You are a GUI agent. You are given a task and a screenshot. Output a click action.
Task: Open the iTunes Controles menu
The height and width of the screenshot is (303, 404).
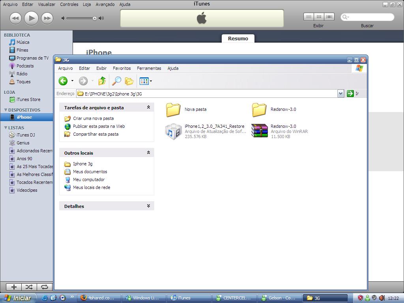(x=69, y=4)
